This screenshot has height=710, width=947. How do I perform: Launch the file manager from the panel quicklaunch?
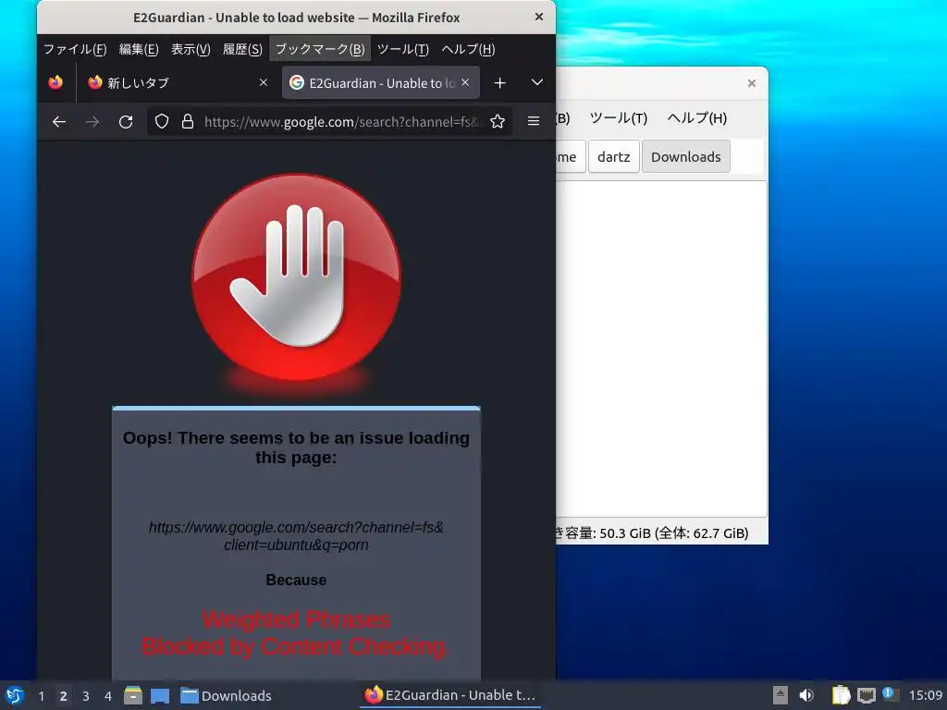coord(133,695)
